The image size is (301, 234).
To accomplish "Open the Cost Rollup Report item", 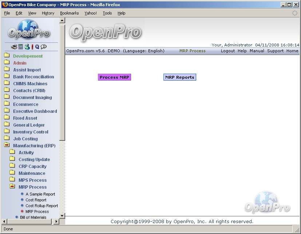I will 41,206.
